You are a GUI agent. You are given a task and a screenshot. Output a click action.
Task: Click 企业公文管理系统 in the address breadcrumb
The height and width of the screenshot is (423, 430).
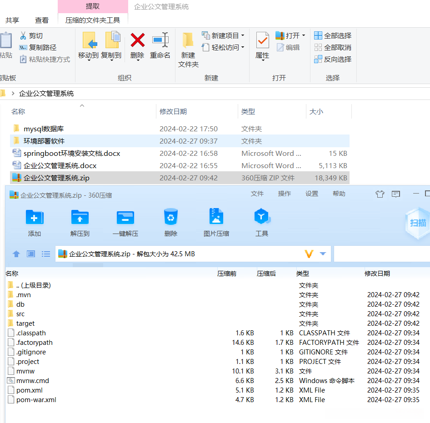pyautogui.click(x=46, y=94)
